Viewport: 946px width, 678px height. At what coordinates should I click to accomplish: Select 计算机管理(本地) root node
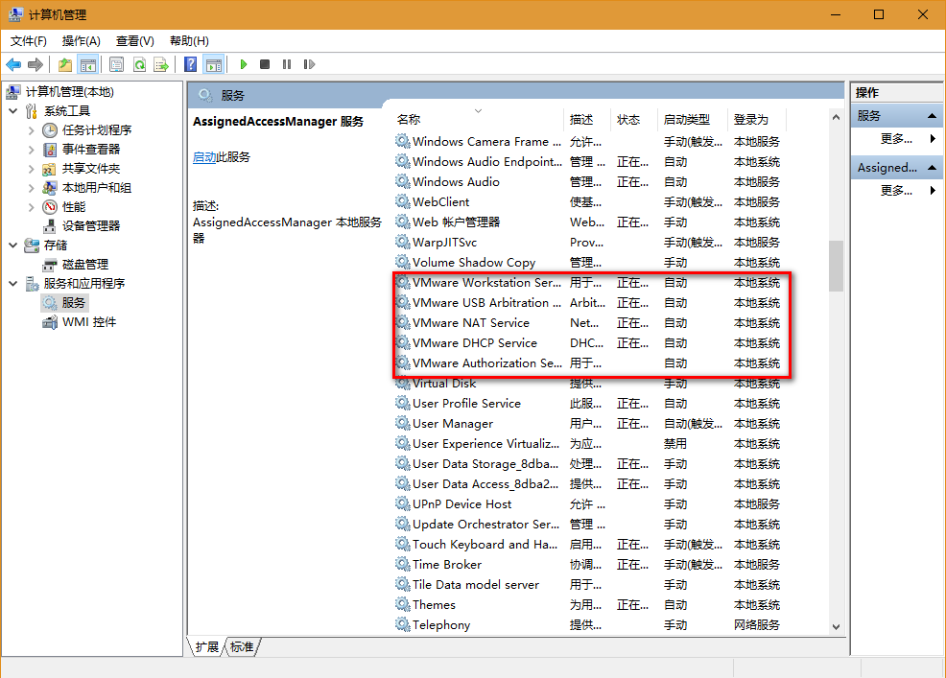click(69, 92)
